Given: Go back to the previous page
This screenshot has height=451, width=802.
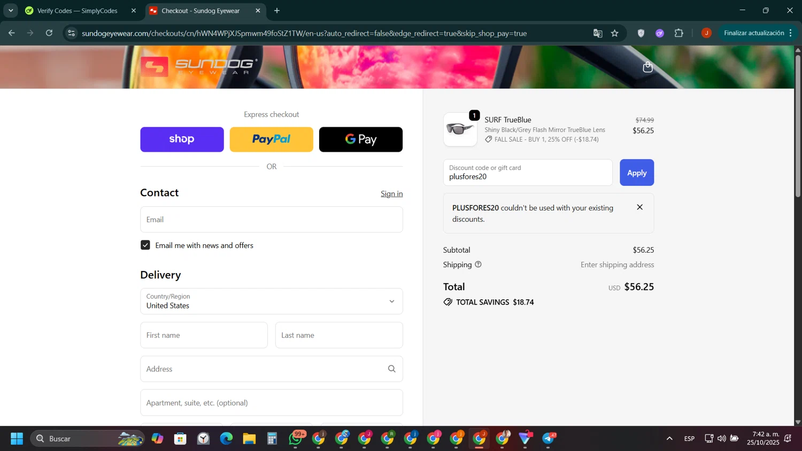Looking at the screenshot, I should pos(12,33).
